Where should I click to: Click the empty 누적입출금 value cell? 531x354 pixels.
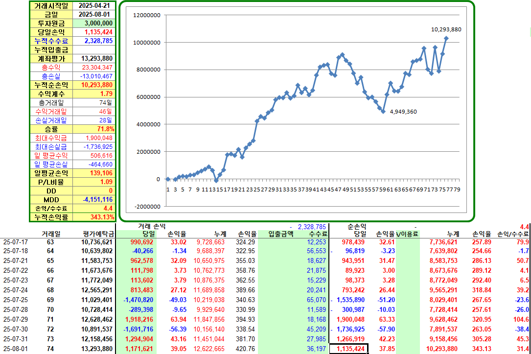click(94, 50)
